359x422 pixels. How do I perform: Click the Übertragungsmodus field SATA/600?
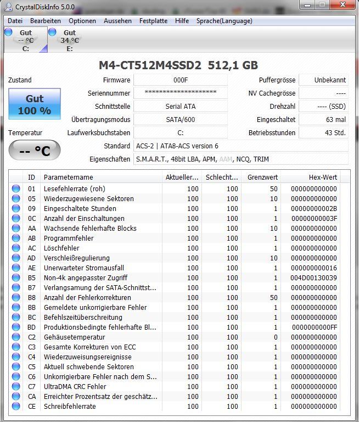[x=181, y=119]
